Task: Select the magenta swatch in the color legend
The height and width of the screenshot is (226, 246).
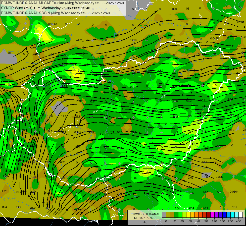Action: (212, 215)
